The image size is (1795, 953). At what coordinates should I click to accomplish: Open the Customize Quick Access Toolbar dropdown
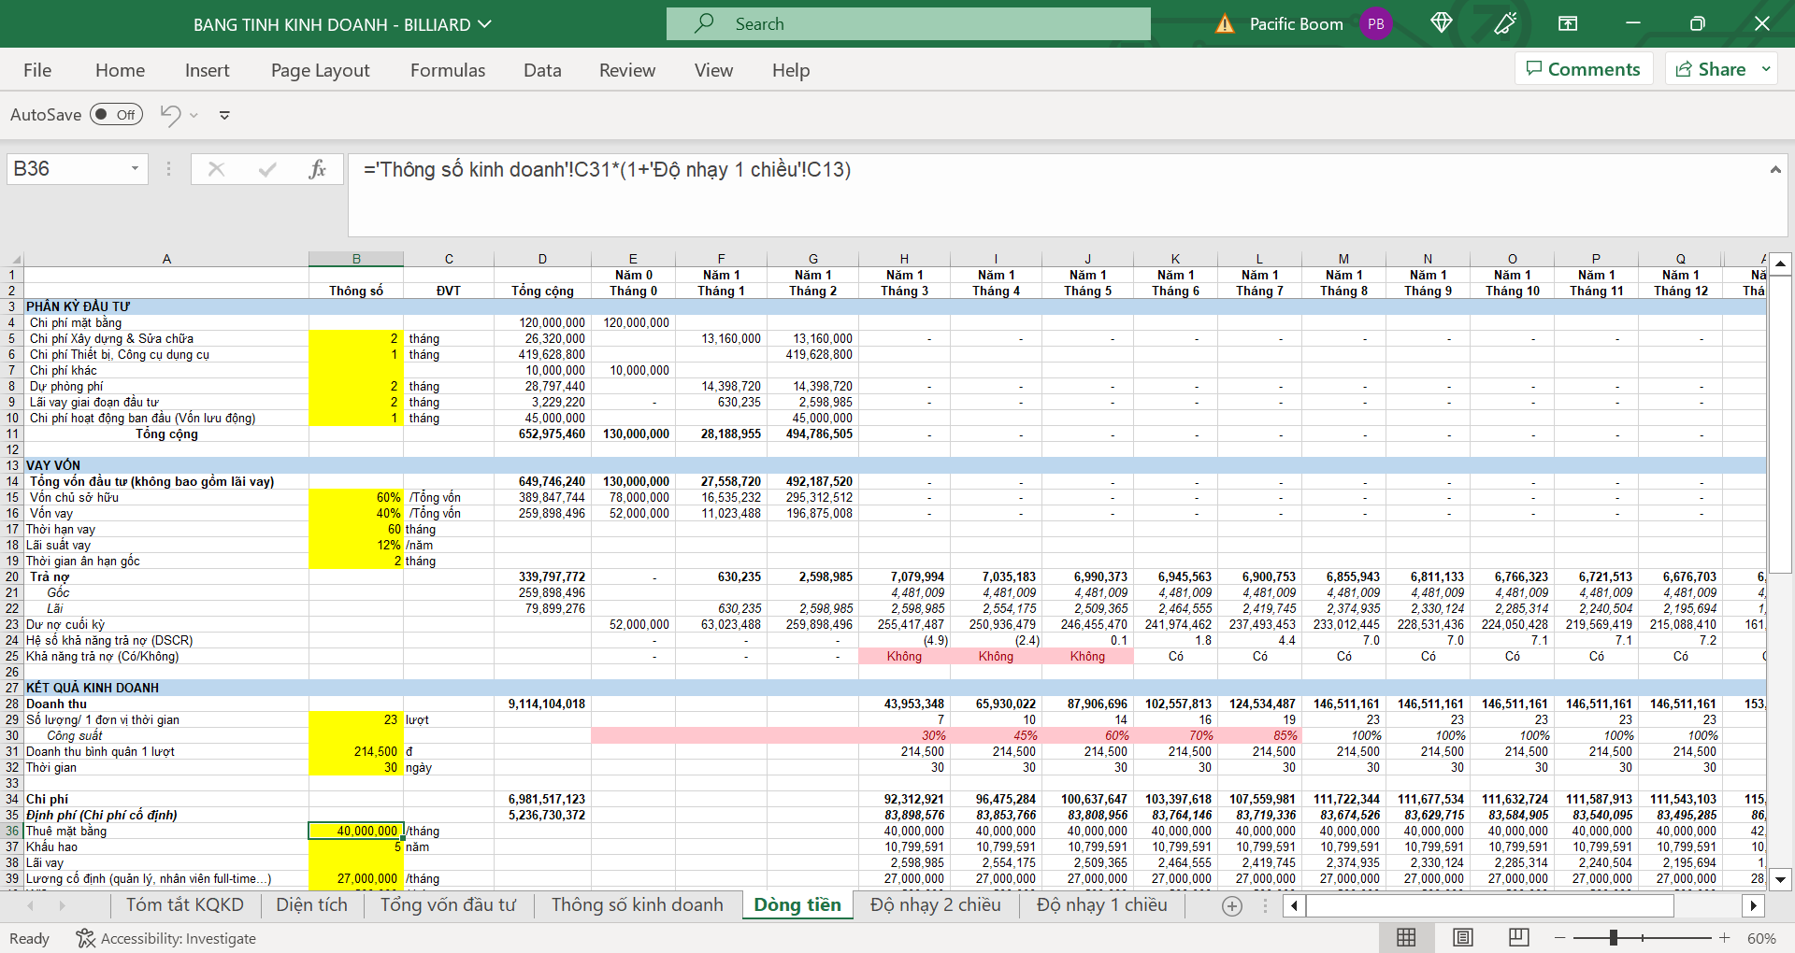(x=224, y=115)
